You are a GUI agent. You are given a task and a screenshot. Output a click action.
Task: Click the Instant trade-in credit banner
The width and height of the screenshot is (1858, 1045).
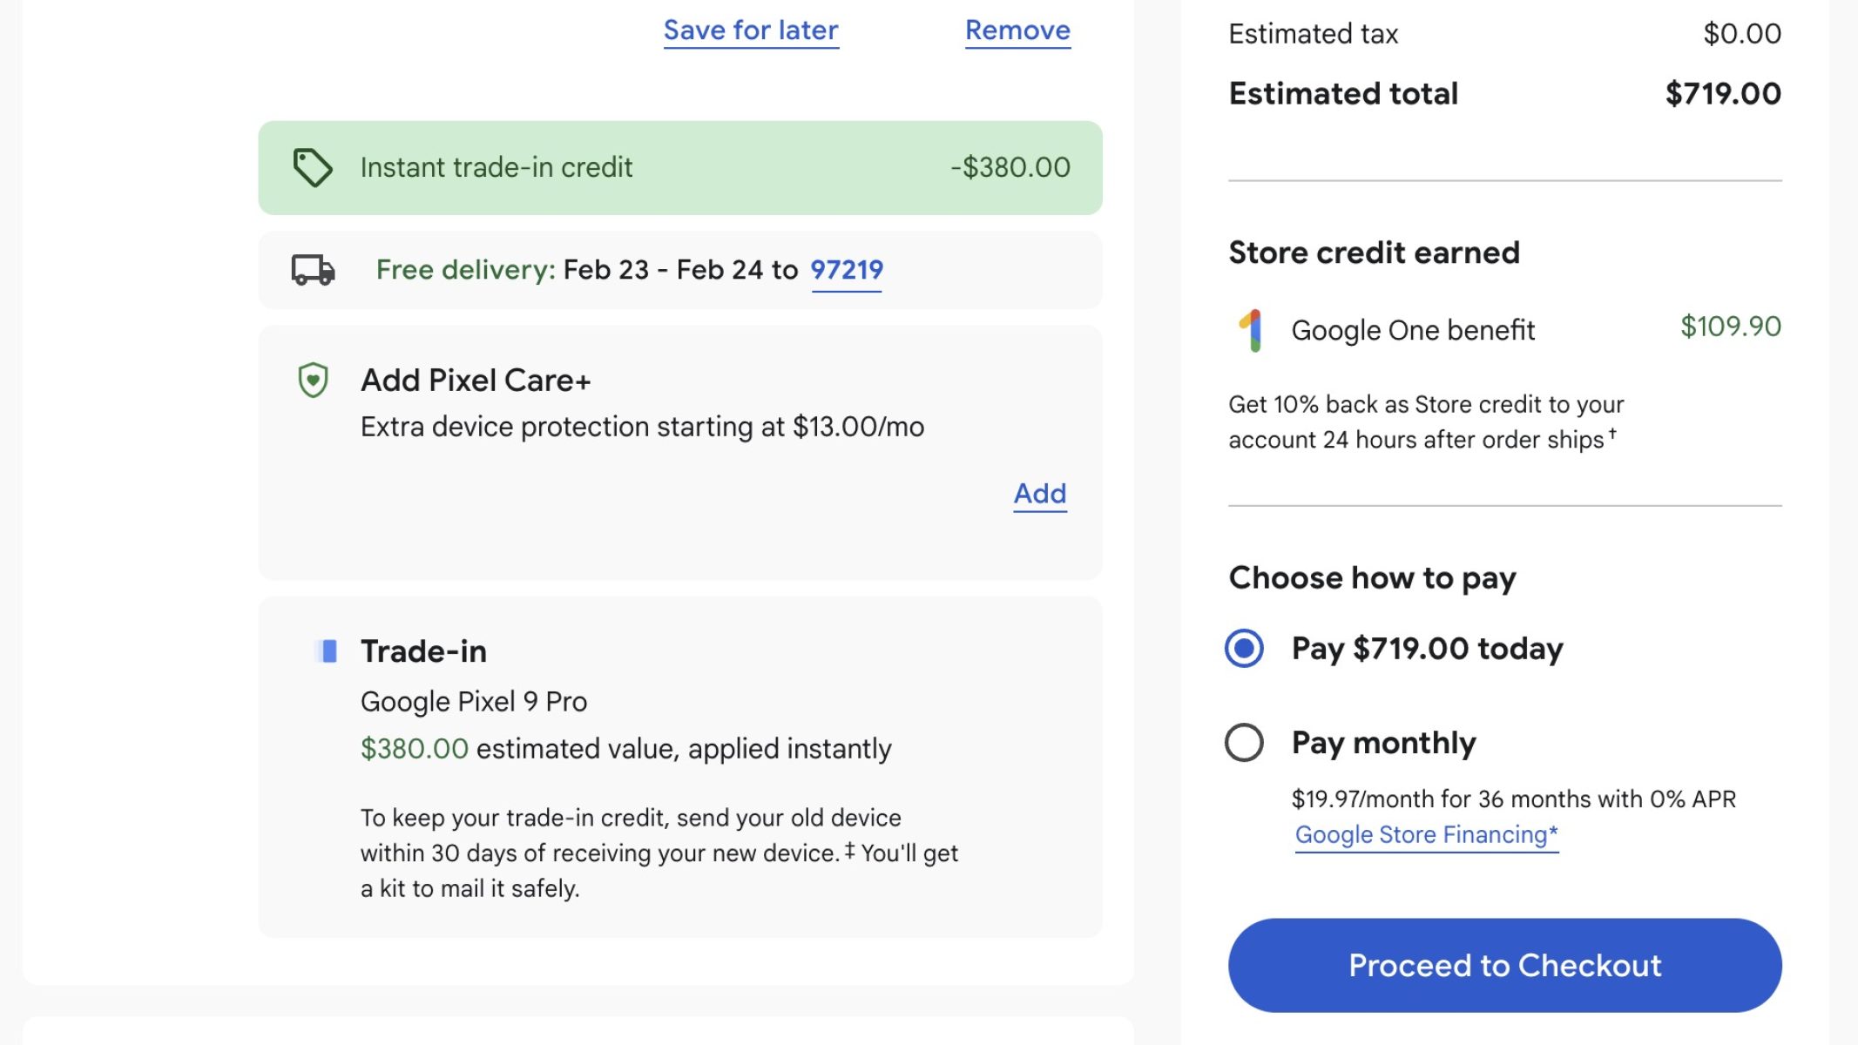[x=679, y=167]
